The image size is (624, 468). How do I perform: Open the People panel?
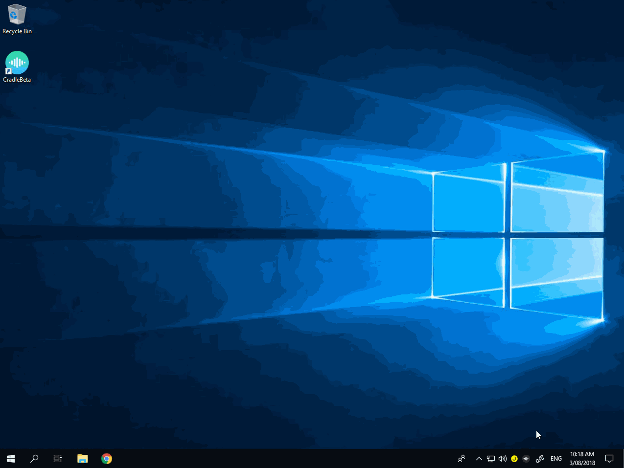pos(461,458)
